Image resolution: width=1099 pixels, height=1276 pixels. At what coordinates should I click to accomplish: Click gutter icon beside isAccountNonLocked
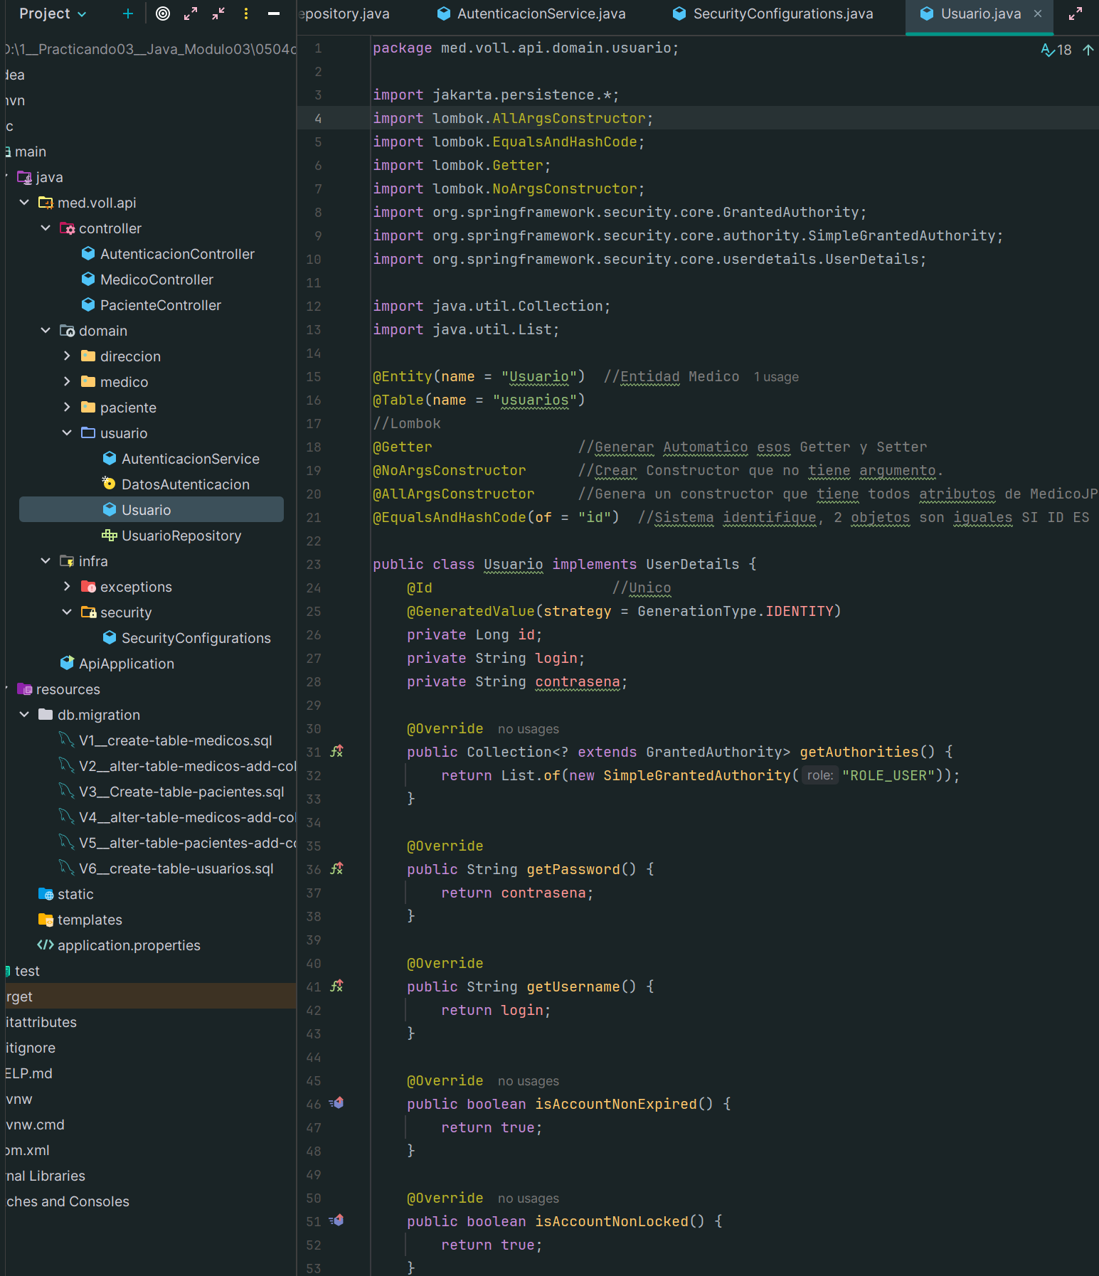336,1221
